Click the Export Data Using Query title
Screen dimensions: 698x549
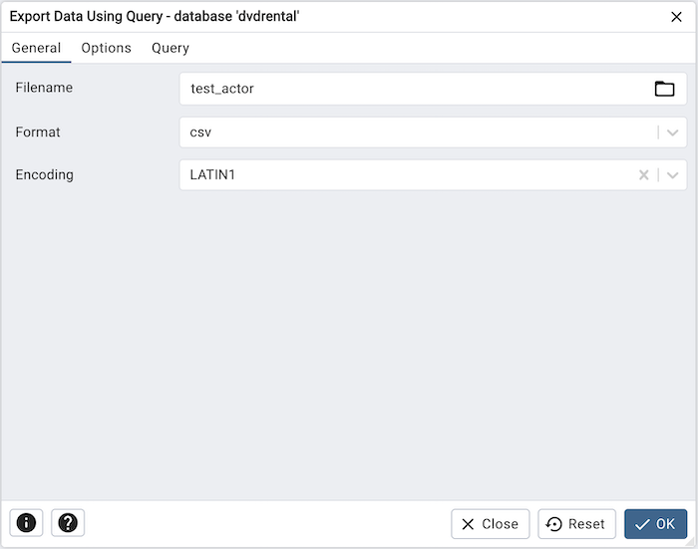pos(155,16)
